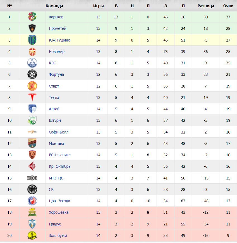This screenshot has width=237, height=243.
Task: Follow the Сафи-Болл team link
Action: pos(59,132)
